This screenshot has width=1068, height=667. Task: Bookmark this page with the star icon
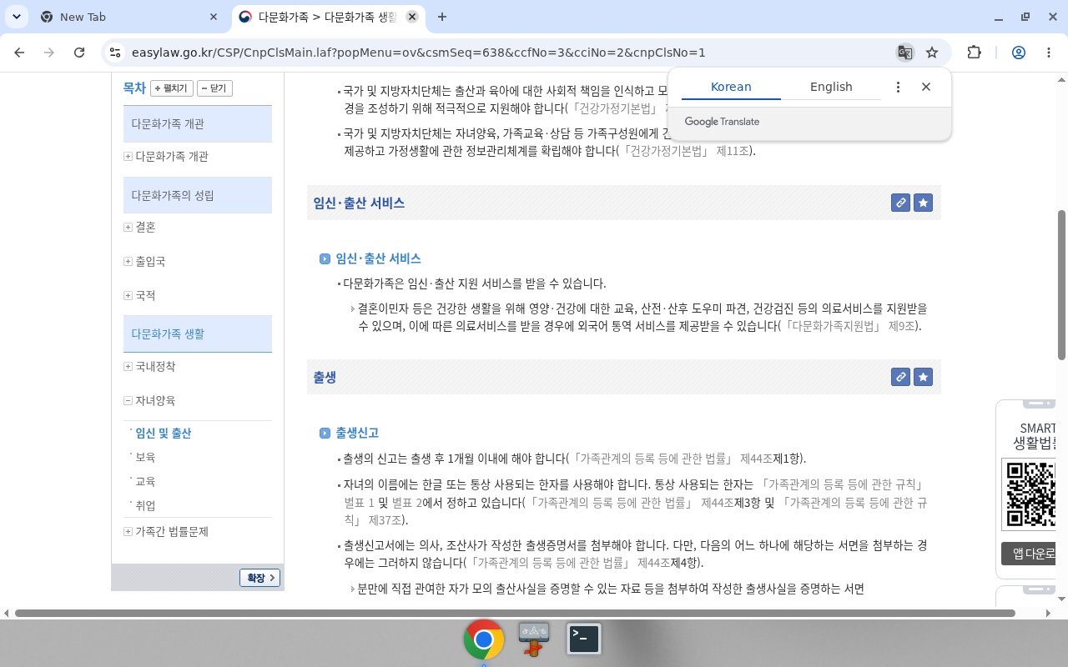(x=932, y=53)
